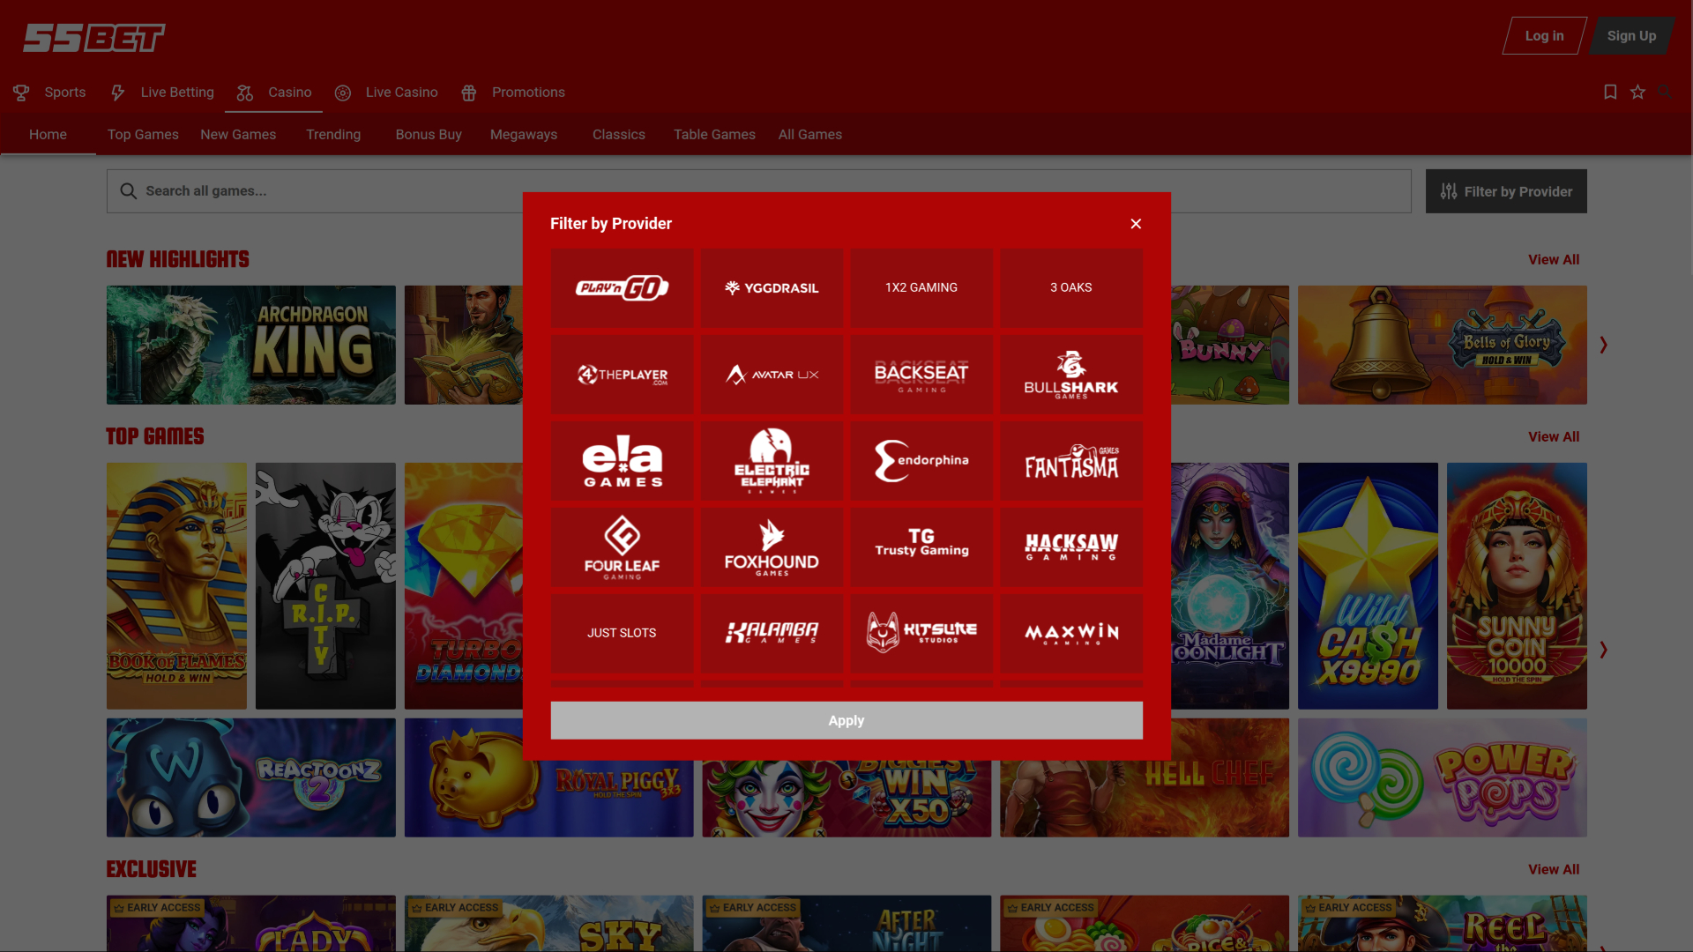Switch to the Trending tab

(333, 135)
